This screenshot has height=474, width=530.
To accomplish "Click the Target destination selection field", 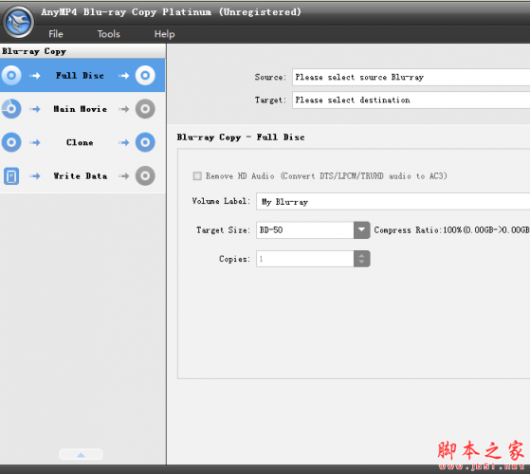I will pos(411,100).
